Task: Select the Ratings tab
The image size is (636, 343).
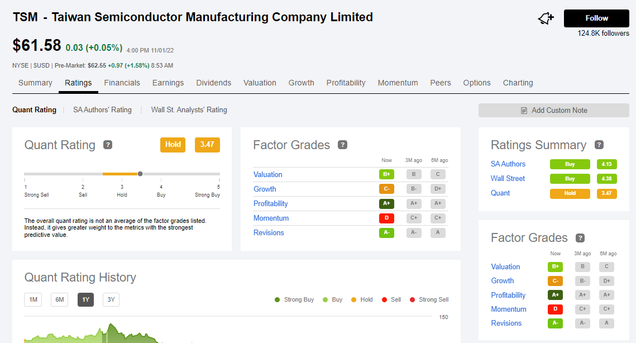Action: tap(78, 83)
